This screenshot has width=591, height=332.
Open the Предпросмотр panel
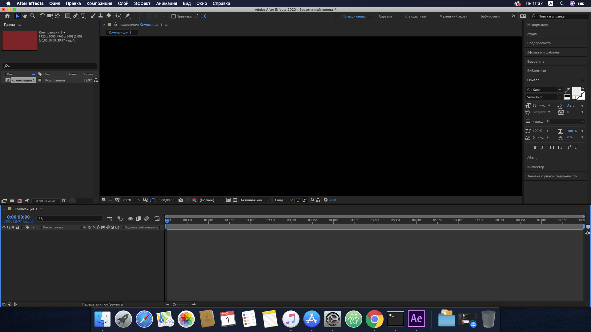(x=539, y=43)
